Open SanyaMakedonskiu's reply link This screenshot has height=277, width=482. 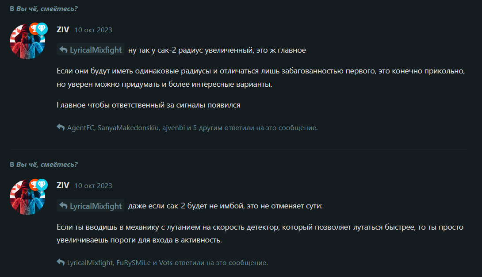(128, 127)
